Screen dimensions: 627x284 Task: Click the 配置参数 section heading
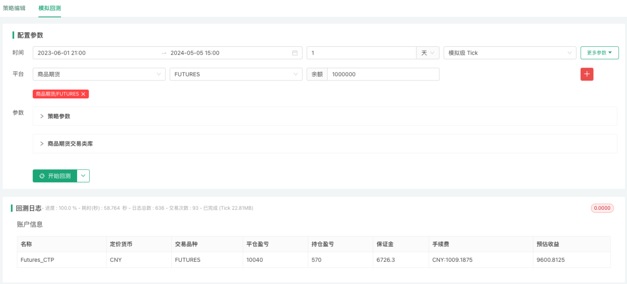[30, 35]
